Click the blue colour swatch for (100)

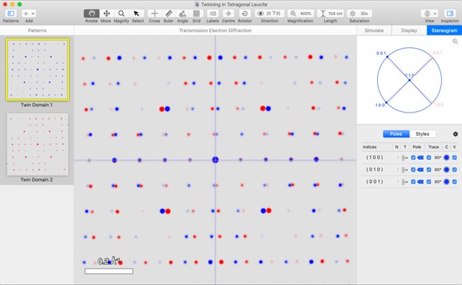tap(446, 157)
